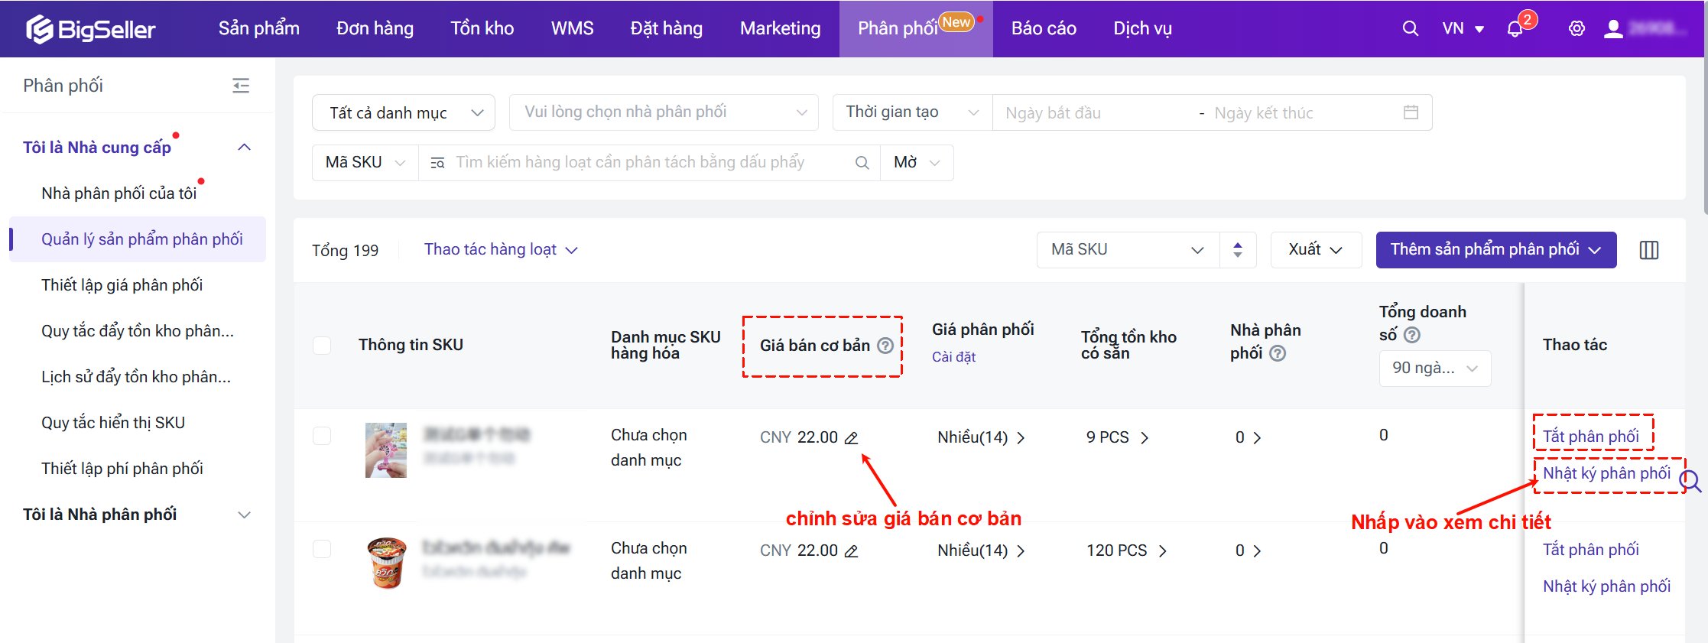Show help for Giá bán cơ bản
The height and width of the screenshot is (643, 1708).
[x=885, y=346]
